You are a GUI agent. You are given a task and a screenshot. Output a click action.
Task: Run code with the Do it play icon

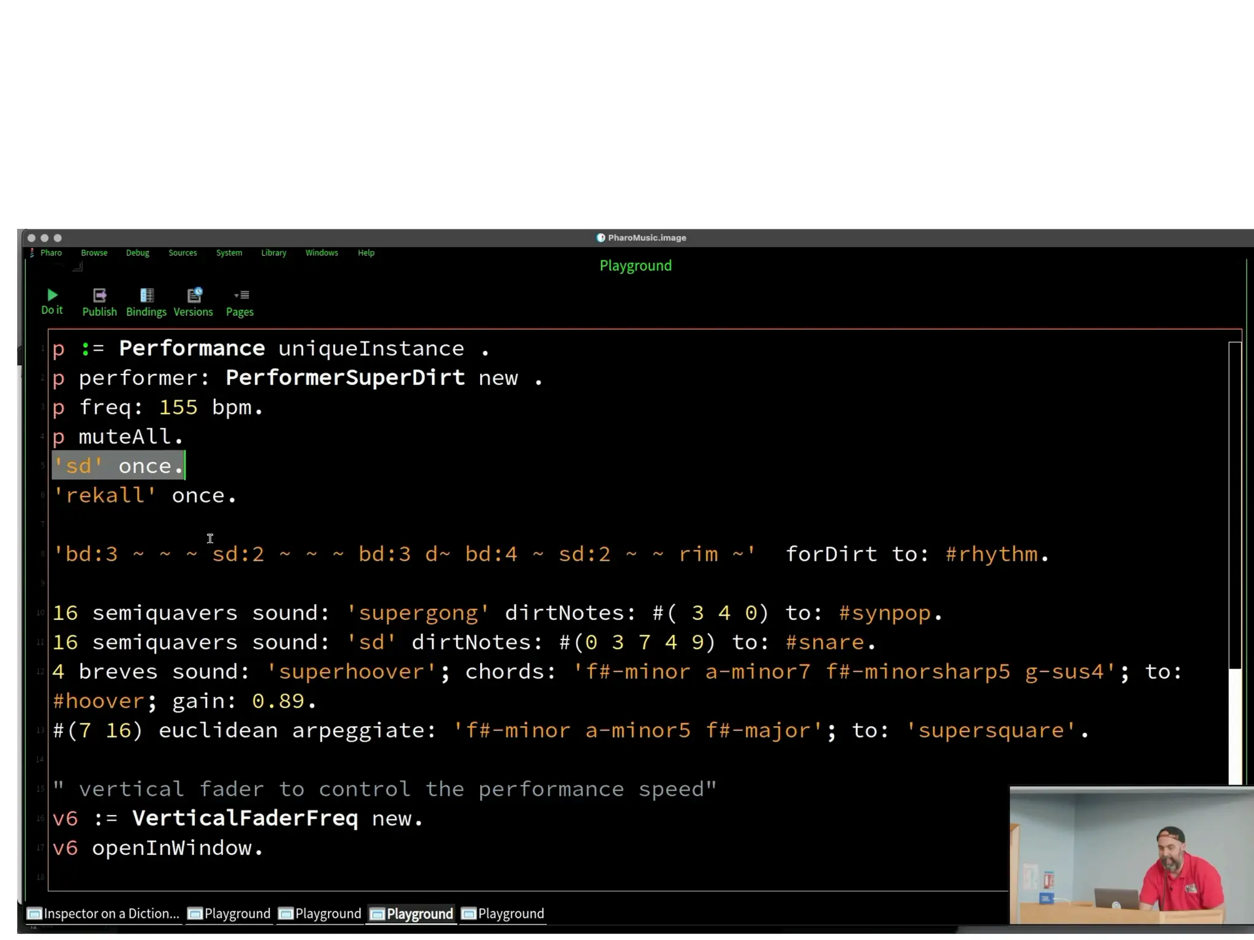pos(52,296)
